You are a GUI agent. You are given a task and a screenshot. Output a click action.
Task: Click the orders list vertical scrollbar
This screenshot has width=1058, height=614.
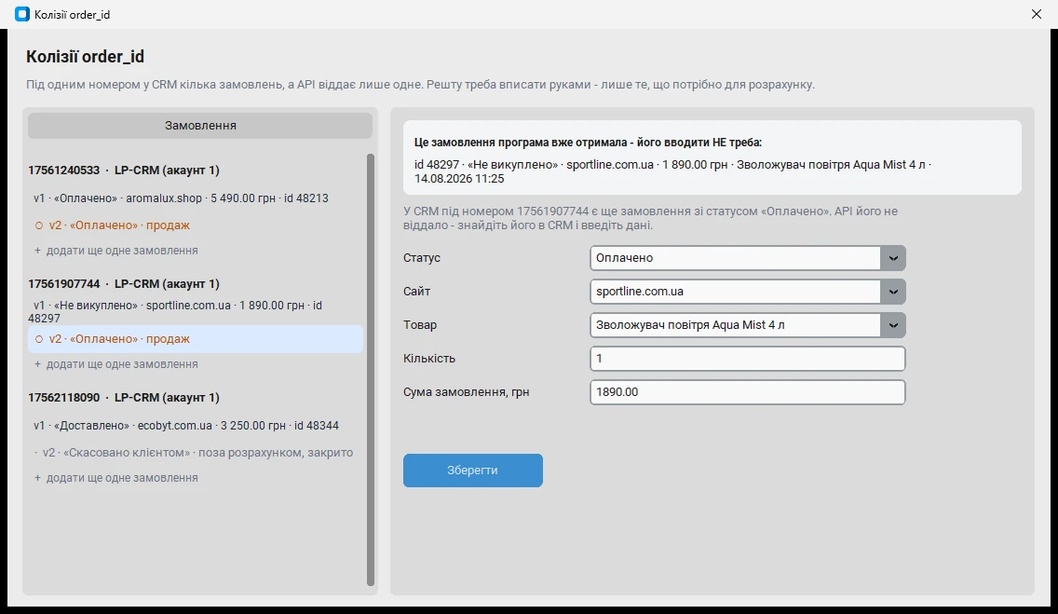[x=371, y=370]
